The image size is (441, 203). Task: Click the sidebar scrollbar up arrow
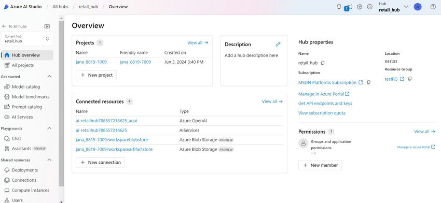(x=61, y=18)
